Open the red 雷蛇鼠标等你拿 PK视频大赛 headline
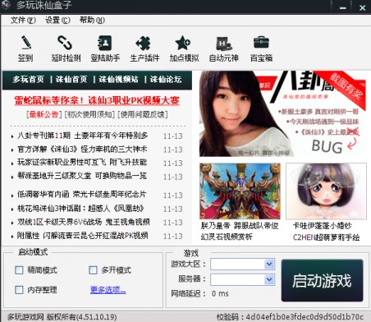Image resolution: width=371 pixels, height=322 pixels. click(x=97, y=100)
